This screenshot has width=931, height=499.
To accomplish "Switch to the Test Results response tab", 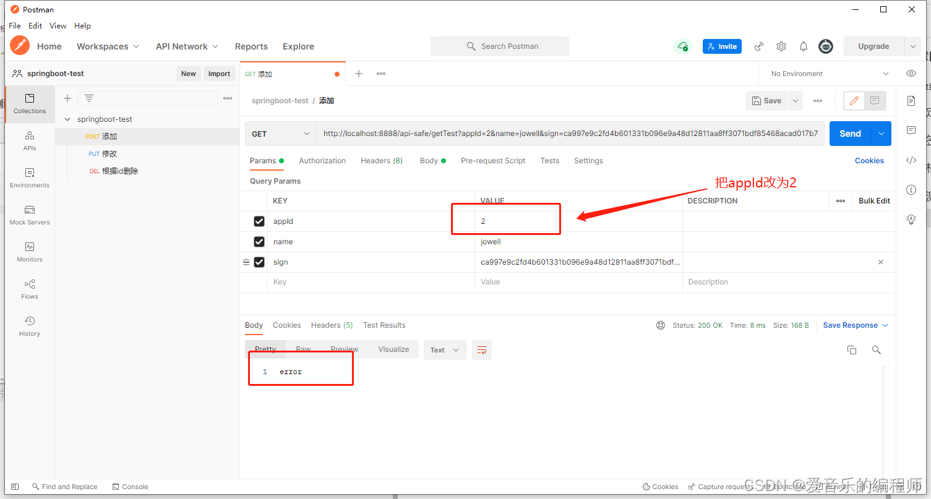I will point(384,325).
